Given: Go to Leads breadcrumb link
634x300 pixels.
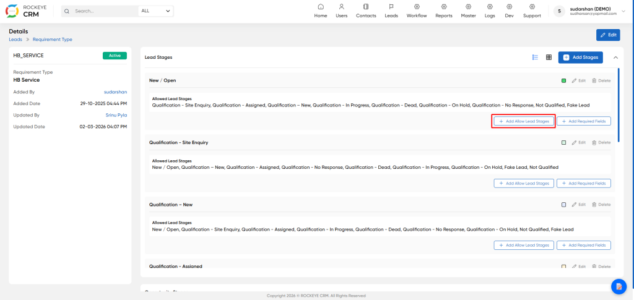Looking at the screenshot, I should click(15, 40).
